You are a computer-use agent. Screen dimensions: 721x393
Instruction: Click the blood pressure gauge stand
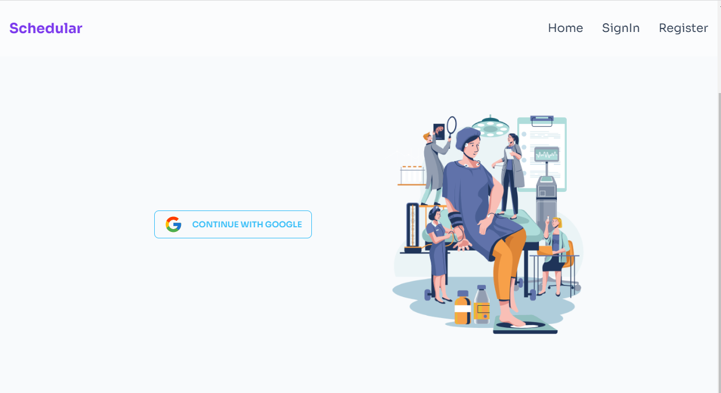[413, 228]
